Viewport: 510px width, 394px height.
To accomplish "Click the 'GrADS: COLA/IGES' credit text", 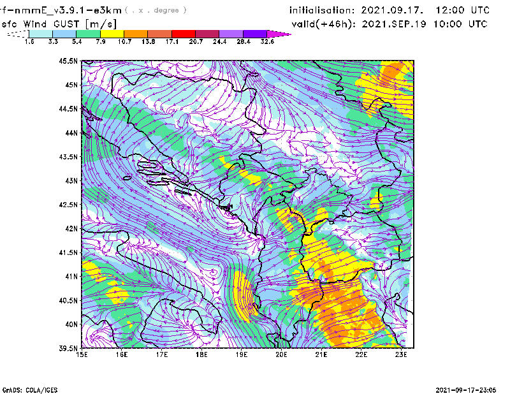I will 30,390.
